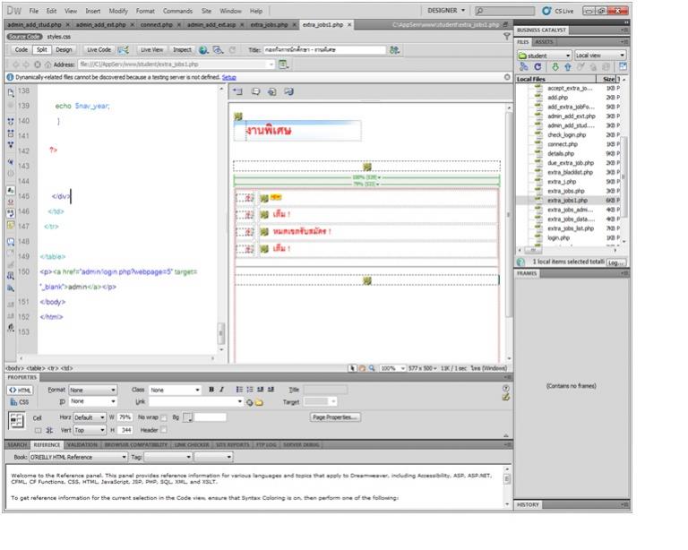Image resolution: width=688 pixels, height=550 pixels.
Task: Toggle the No wrap checkbox
Action: pos(164,417)
